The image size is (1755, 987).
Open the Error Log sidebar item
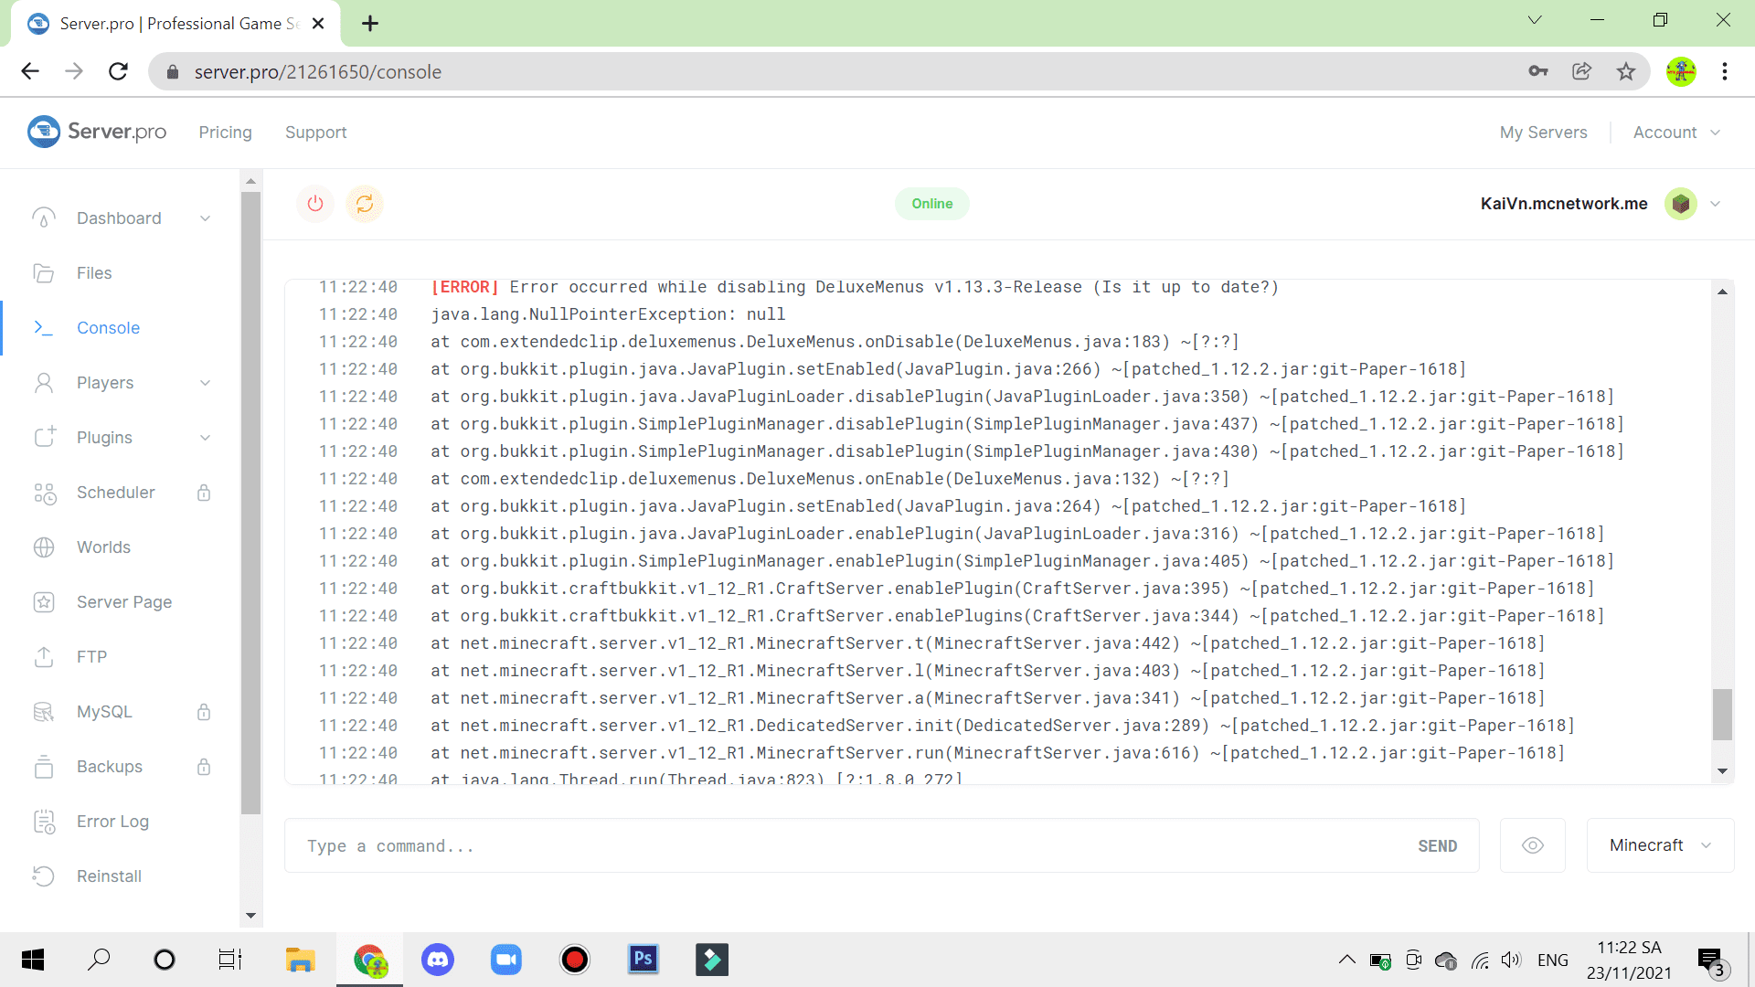[x=112, y=822]
